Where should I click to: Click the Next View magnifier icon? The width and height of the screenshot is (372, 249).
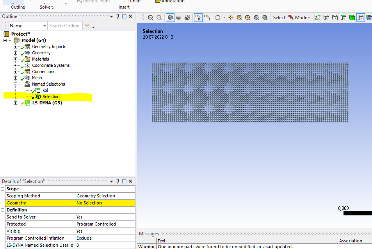click(x=159, y=18)
